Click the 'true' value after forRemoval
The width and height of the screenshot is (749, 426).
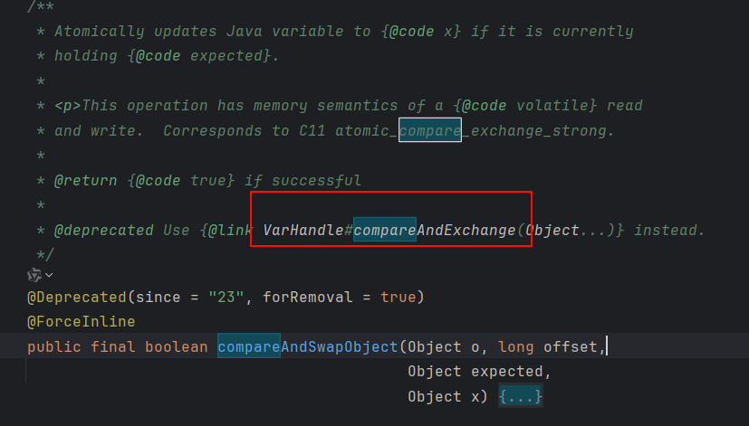click(399, 298)
